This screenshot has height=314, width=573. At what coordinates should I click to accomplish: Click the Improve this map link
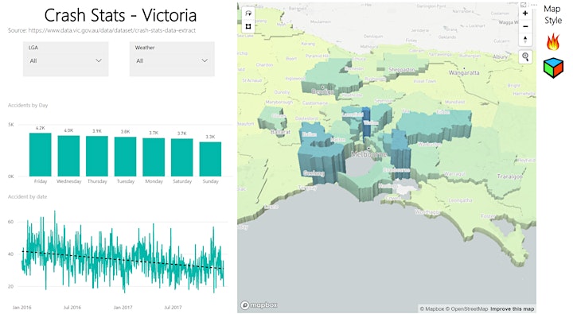[513, 309]
